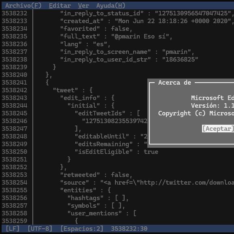Click the "Acerca de" dialog title
Image resolution: width=234 pixels, height=234 pixels.
pyautogui.click(x=174, y=83)
